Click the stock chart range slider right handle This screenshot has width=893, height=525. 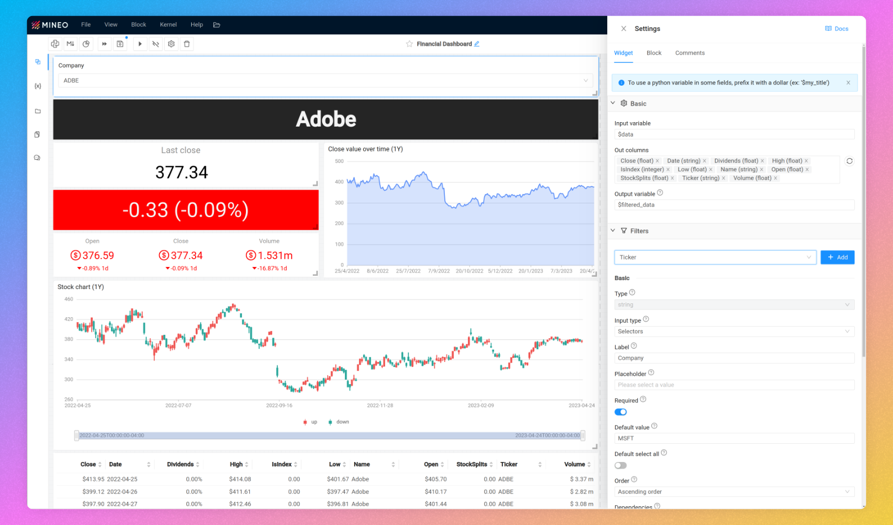pyautogui.click(x=582, y=435)
